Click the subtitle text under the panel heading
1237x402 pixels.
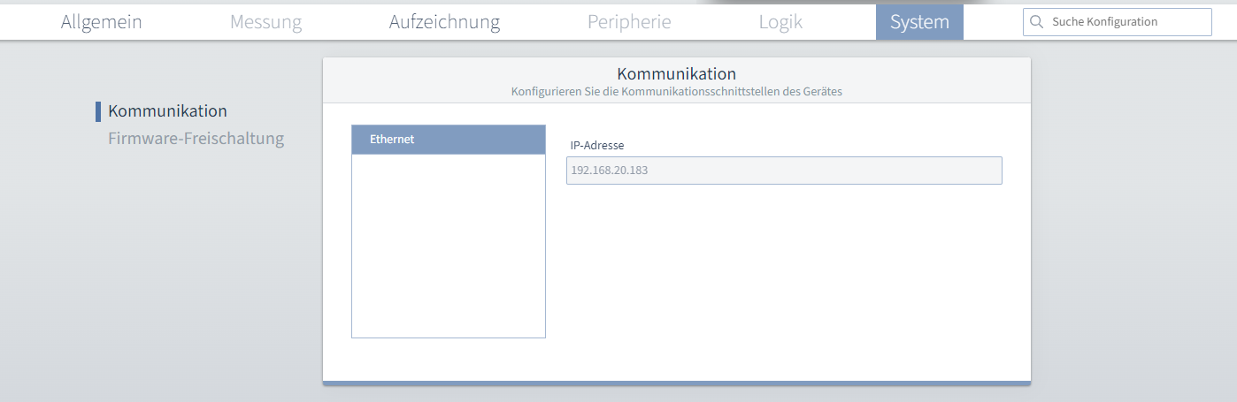(676, 91)
